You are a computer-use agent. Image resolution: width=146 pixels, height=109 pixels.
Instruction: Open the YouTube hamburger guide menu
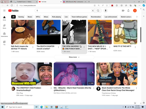(4, 10)
